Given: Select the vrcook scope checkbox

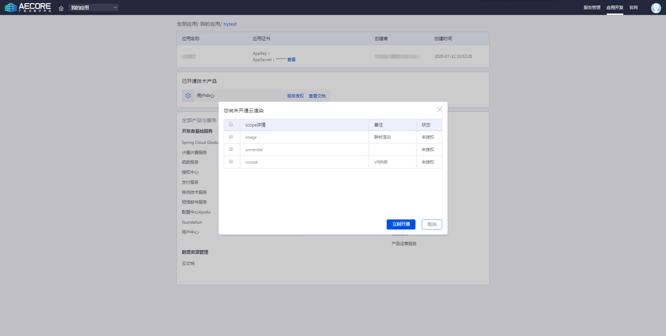Looking at the screenshot, I should (x=231, y=162).
